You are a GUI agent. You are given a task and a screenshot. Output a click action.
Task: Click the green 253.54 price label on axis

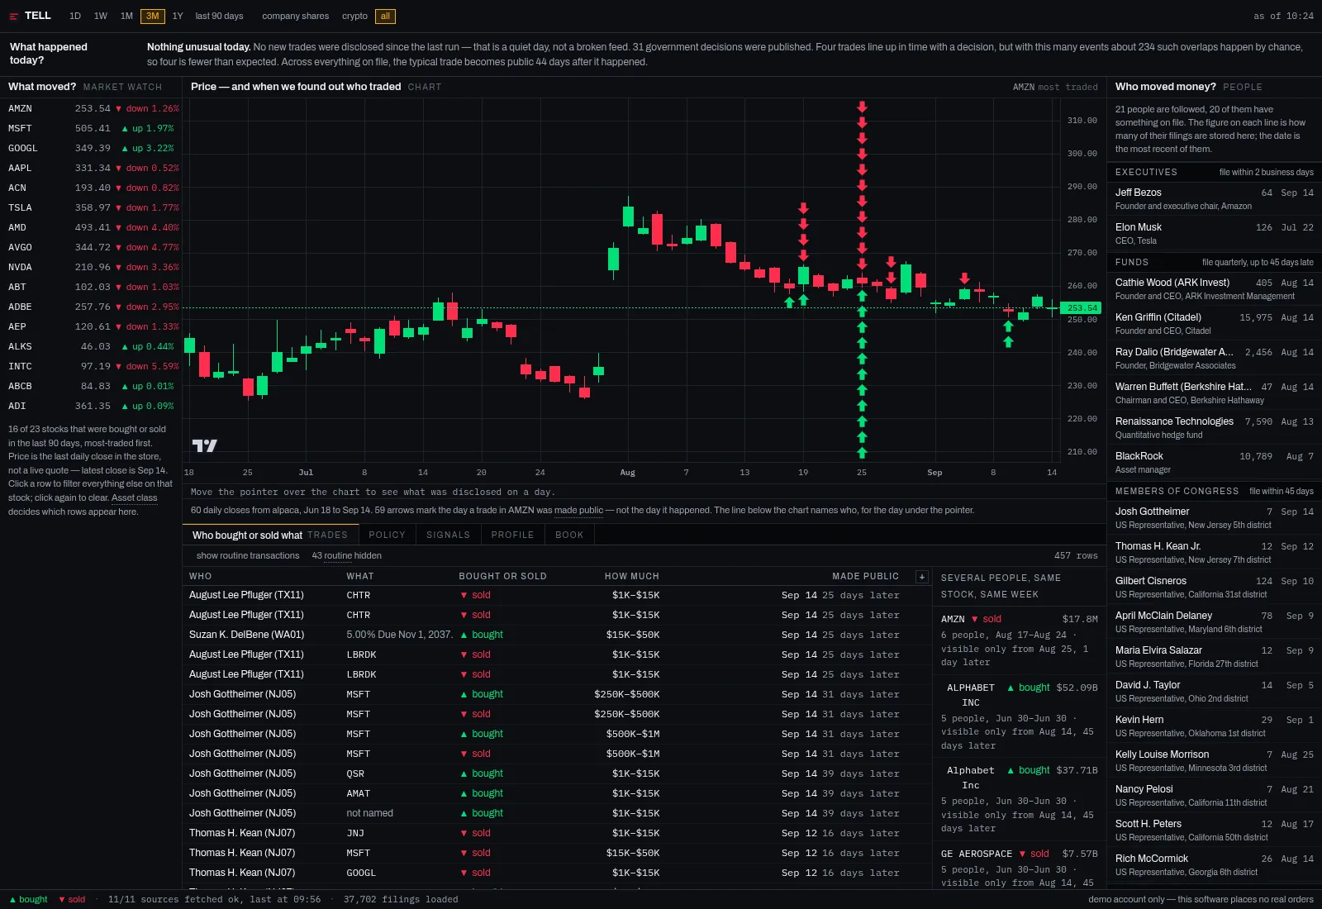pyautogui.click(x=1082, y=307)
